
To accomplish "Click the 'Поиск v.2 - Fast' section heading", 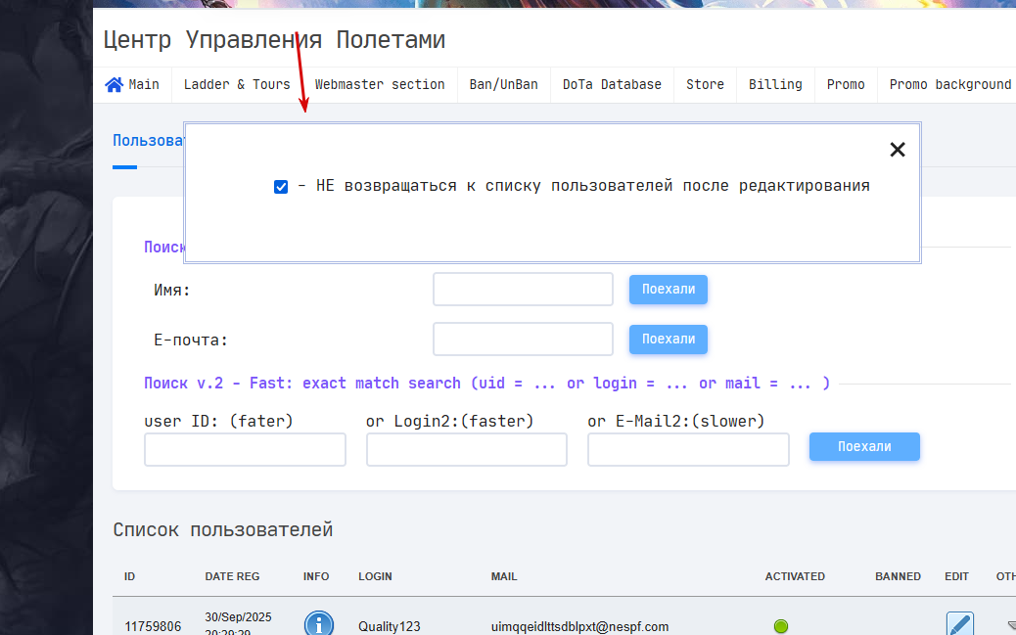I will pyautogui.click(x=486, y=383).
